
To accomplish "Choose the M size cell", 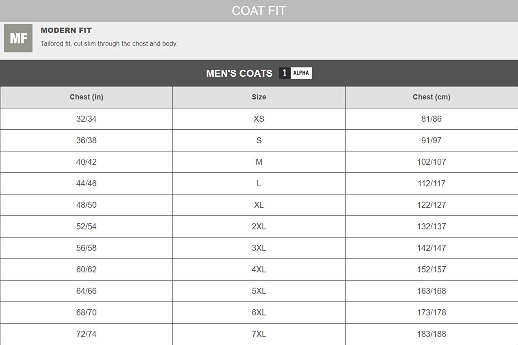I will coord(259,162).
